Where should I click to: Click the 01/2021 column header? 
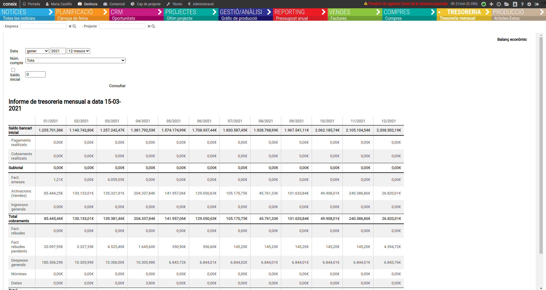pos(51,121)
